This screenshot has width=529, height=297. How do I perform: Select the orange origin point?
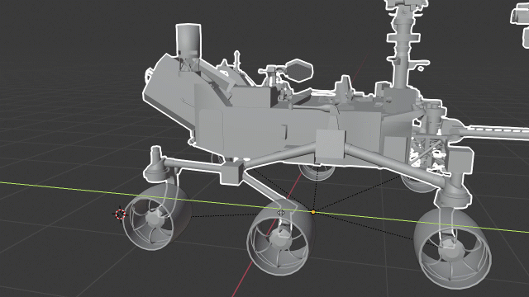[313, 212]
